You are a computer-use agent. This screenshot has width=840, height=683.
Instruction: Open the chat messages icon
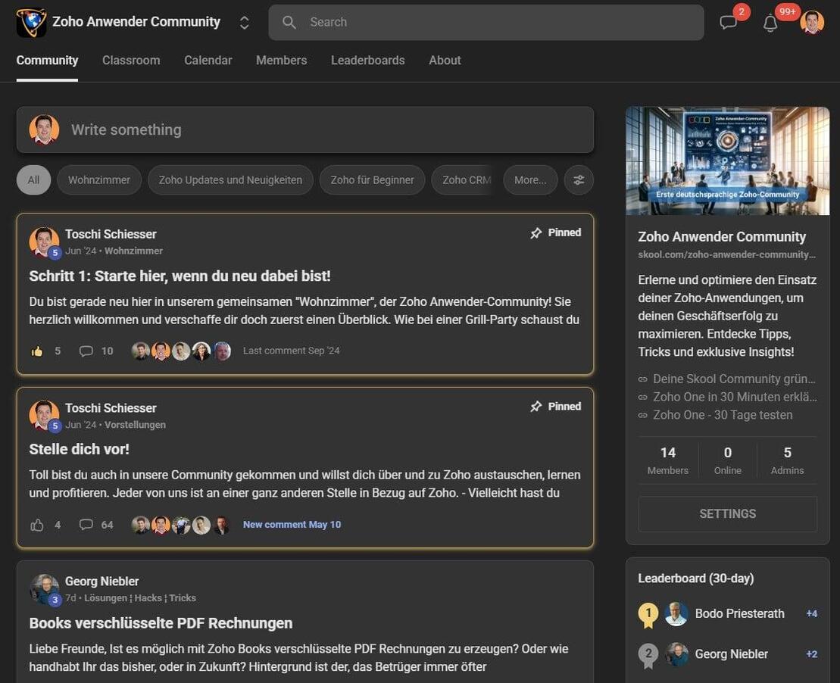coord(729,23)
